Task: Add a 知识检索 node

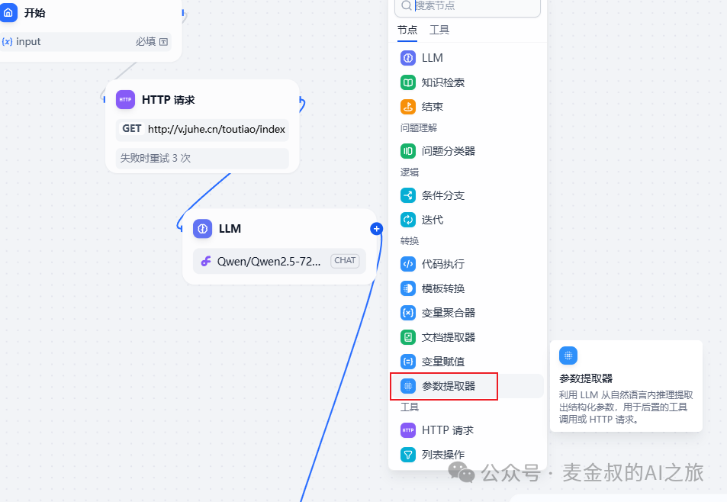Action: coord(468,82)
